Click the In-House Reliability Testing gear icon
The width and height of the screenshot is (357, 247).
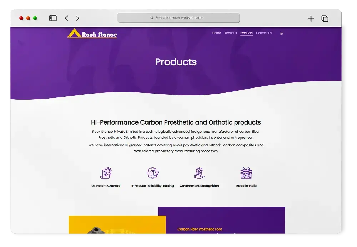(152, 173)
